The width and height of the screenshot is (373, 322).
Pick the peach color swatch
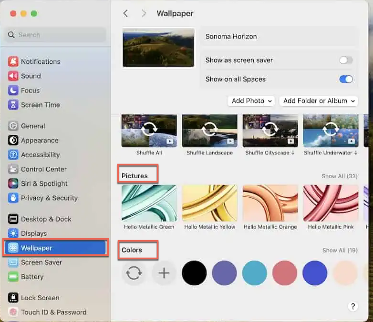click(345, 273)
